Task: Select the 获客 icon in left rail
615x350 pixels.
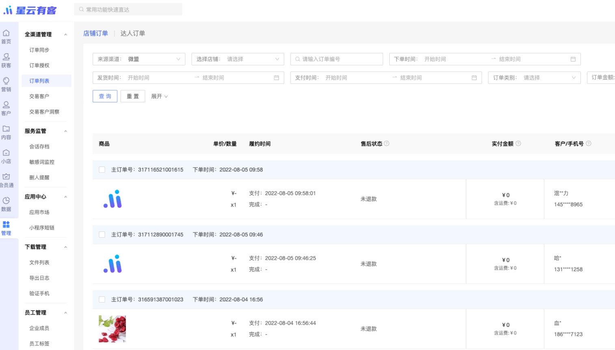Action: (x=6, y=57)
